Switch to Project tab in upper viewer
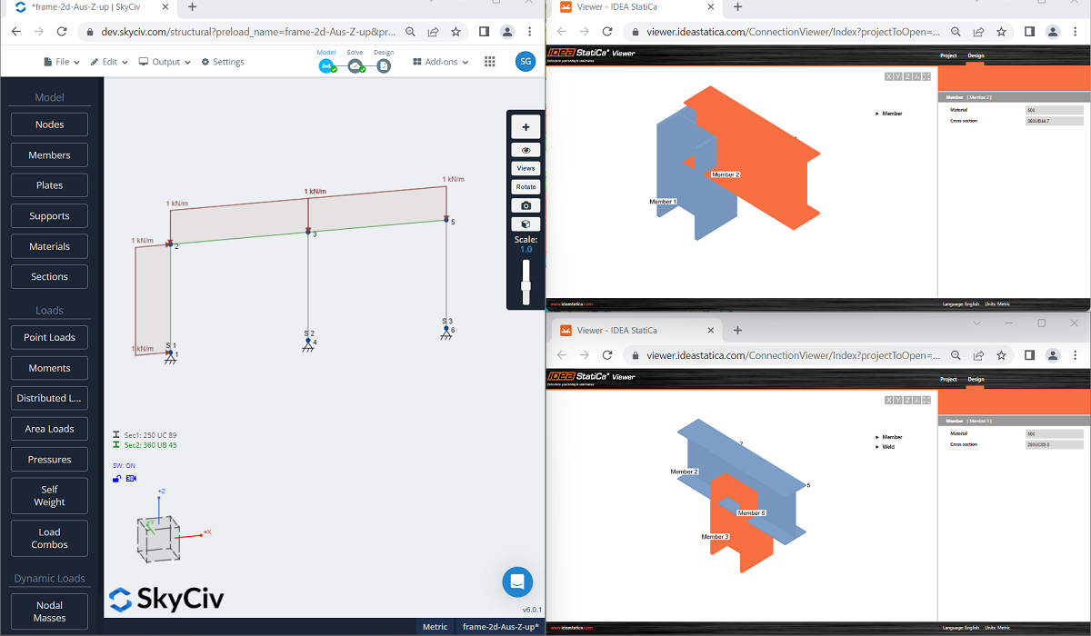The height and width of the screenshot is (636, 1091). click(948, 55)
